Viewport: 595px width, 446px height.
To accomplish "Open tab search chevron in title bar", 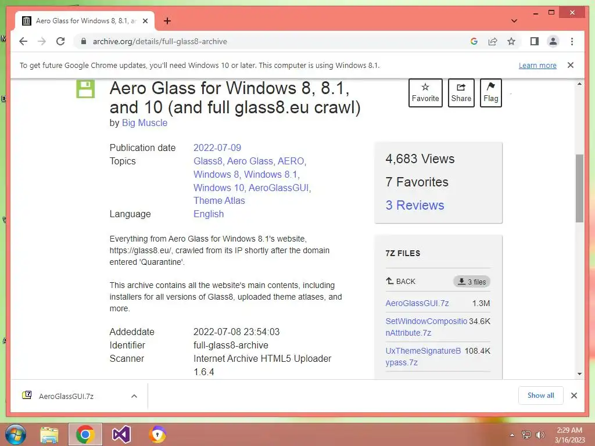I will [514, 21].
